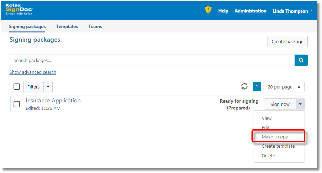The height and width of the screenshot is (173, 322).
Task: Expand the Filters dropdown arrow
Action: tap(48, 87)
